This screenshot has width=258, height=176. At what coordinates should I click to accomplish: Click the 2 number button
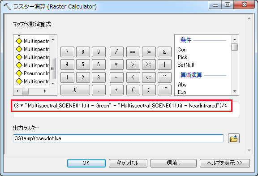tap(83, 77)
